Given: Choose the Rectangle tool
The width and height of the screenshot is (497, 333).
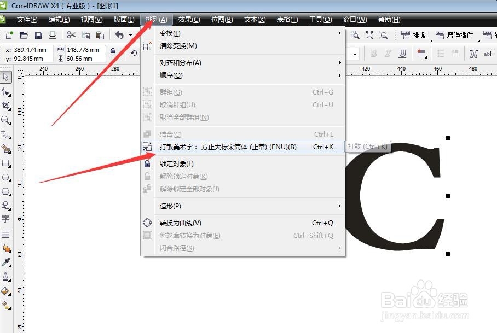Looking at the screenshot, I should (7, 163).
